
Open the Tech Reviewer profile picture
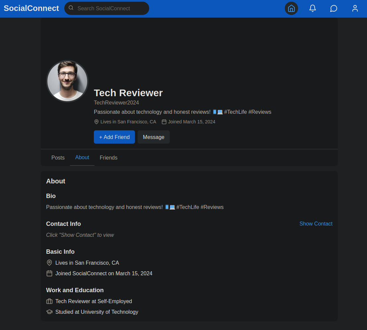[67, 81]
